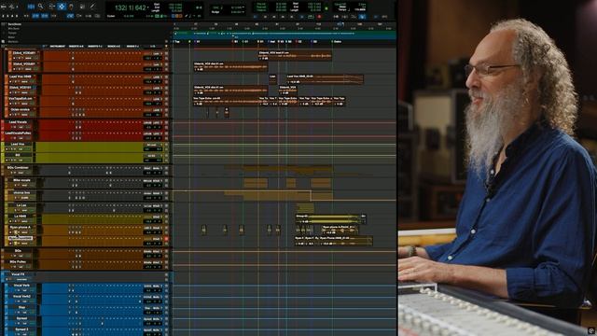Collapse the Lead Vocals folder
Viewport: 597px width, 336px height.
pyautogui.click(x=3, y=122)
